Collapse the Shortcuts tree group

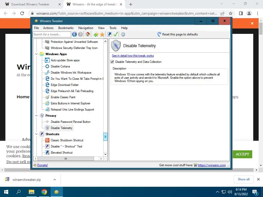pos(36,134)
